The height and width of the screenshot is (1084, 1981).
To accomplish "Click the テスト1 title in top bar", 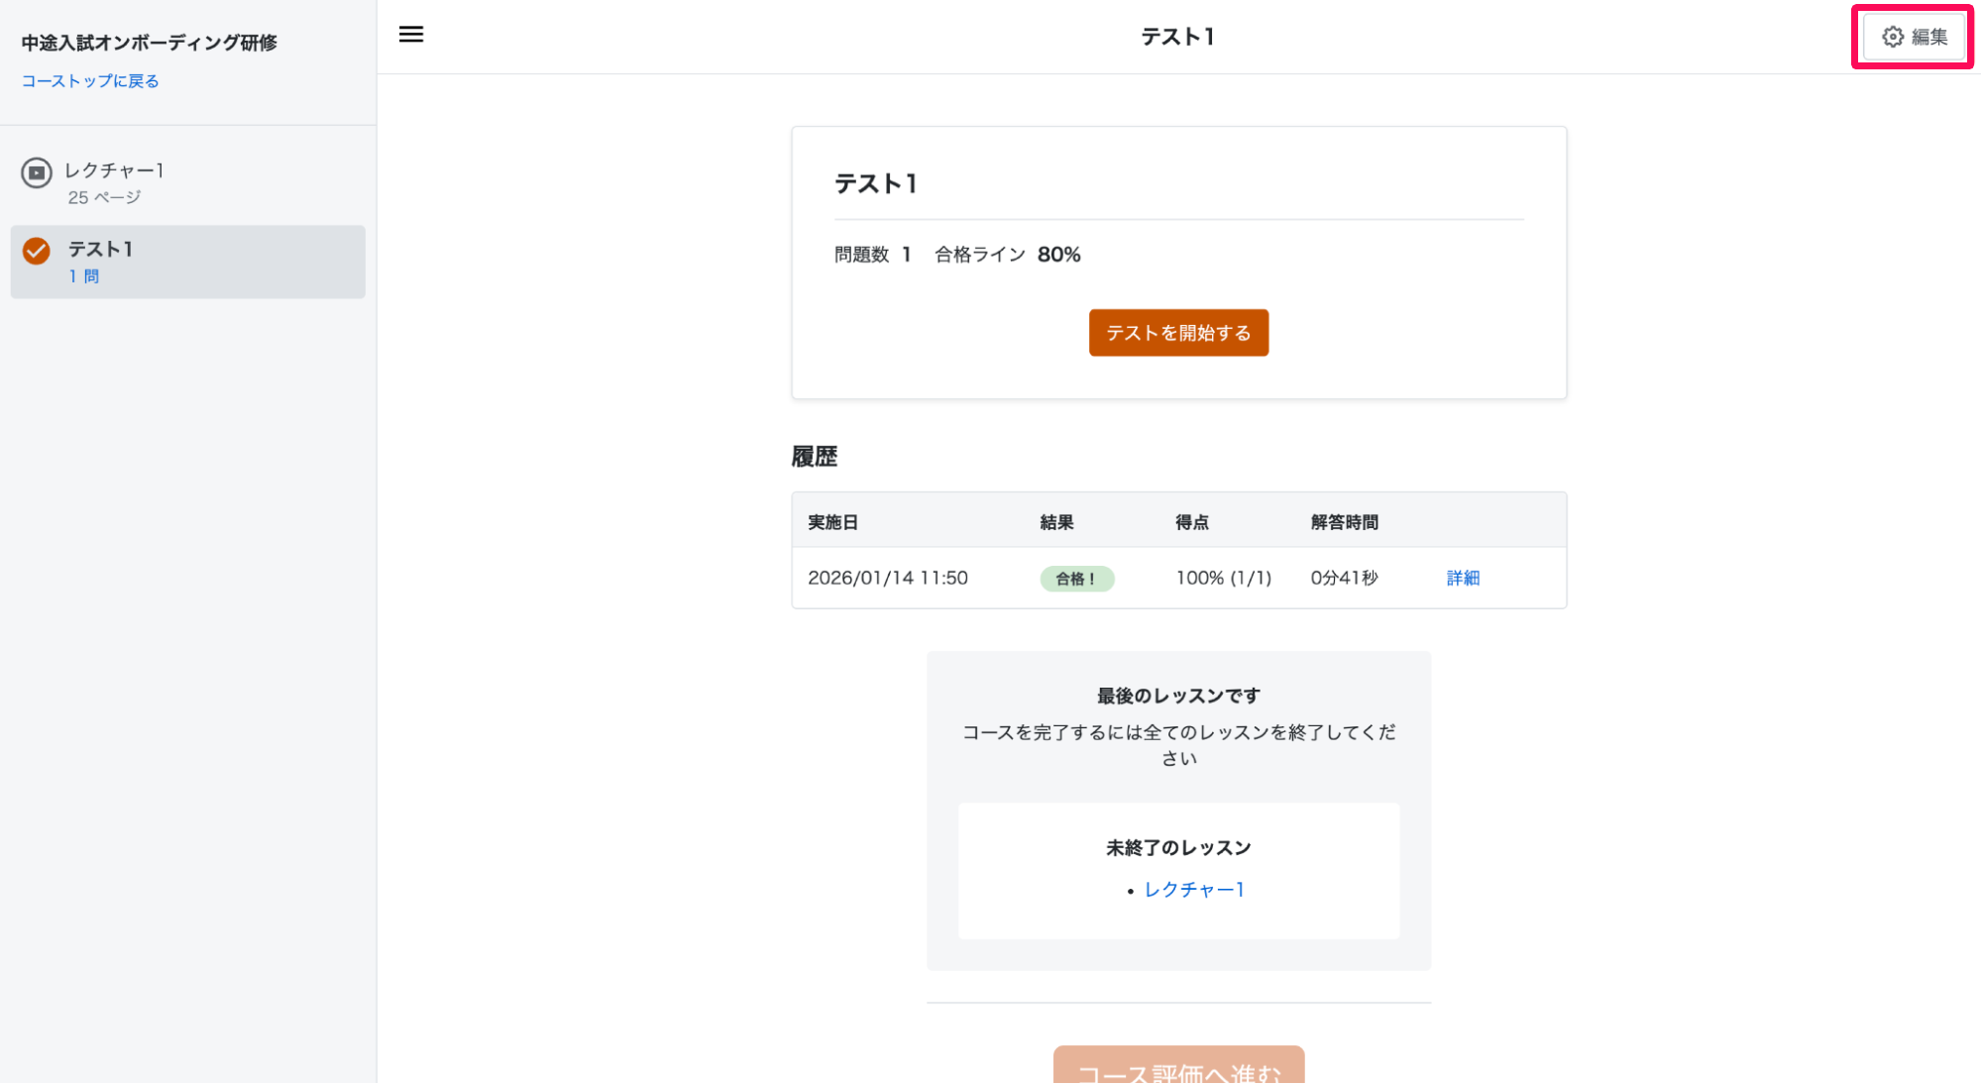I will 1177,37.
